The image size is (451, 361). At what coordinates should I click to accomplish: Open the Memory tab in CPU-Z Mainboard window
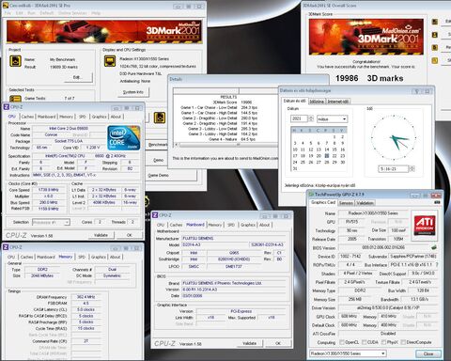tap(215, 225)
